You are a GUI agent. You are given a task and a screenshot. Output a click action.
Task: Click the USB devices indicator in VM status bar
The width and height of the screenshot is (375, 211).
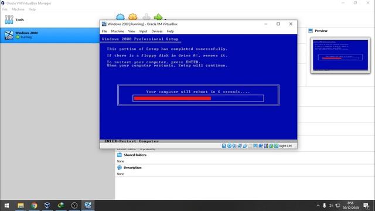pyautogui.click(x=245, y=146)
